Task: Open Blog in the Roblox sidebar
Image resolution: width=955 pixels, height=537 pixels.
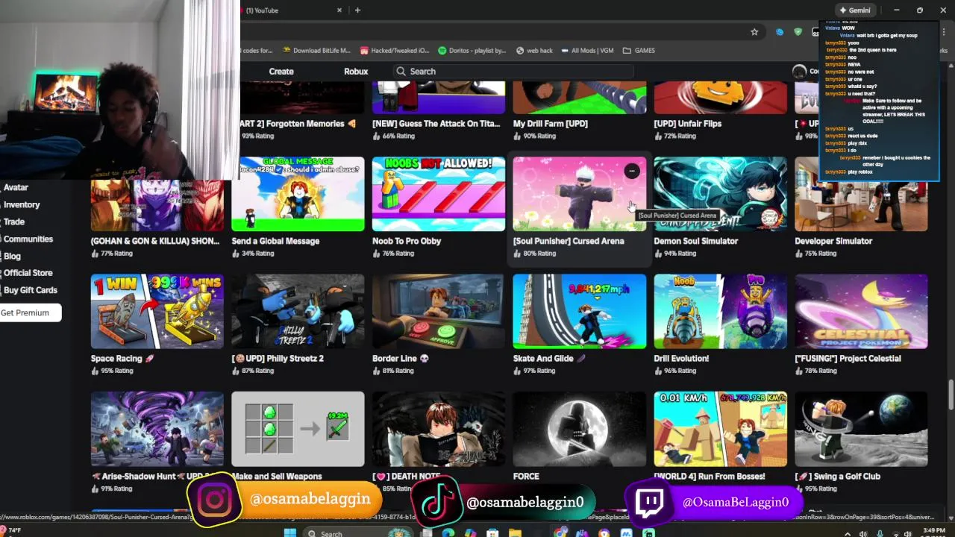Action: 12,256
